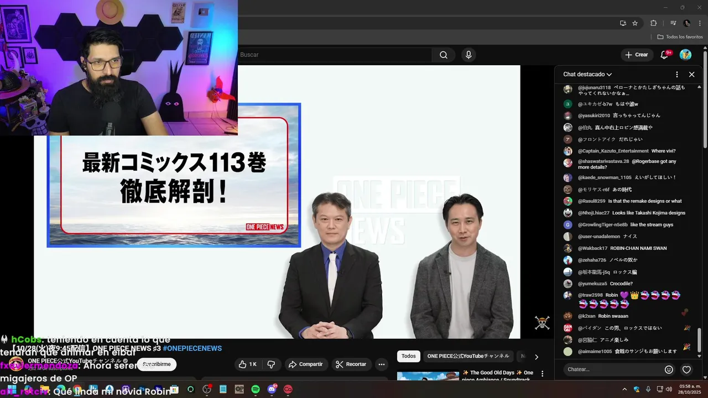Open Chrome three-dot menu
Viewport: 708px width, 398px height.
coord(700,23)
